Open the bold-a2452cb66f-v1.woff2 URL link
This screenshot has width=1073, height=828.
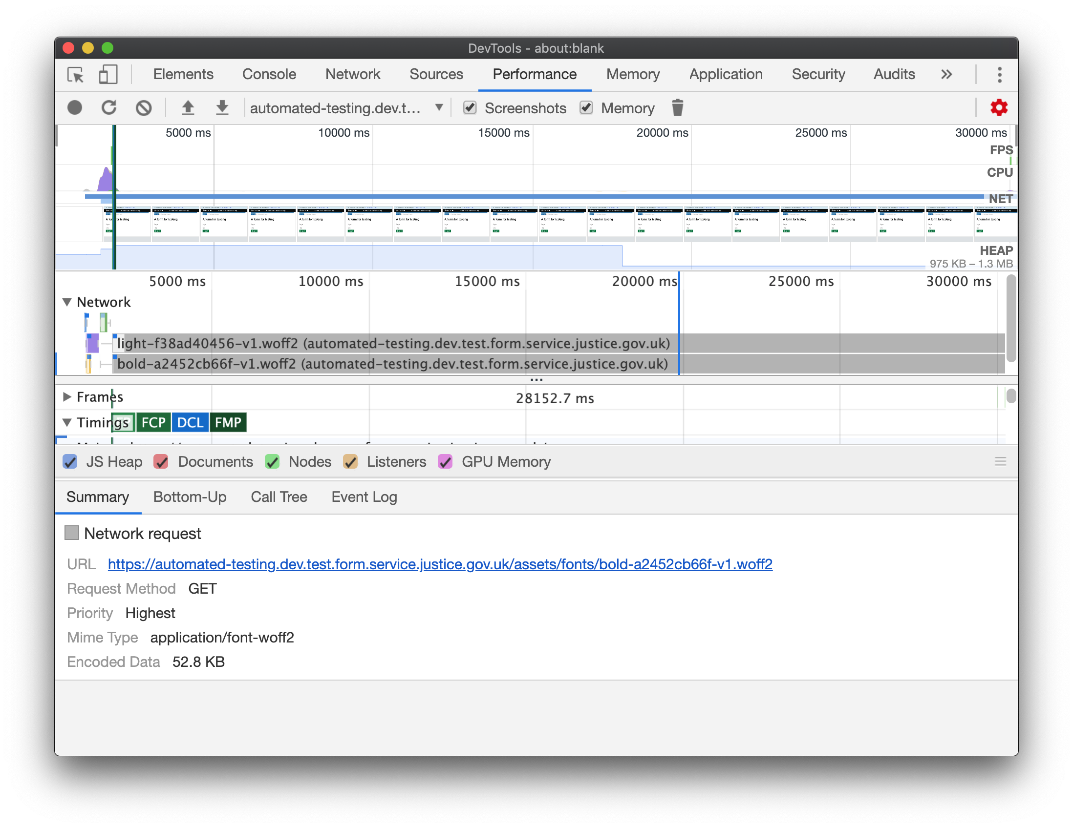440,564
